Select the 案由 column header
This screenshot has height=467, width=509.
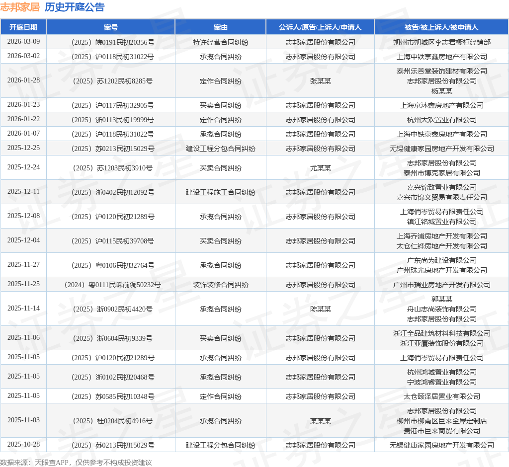(x=220, y=27)
